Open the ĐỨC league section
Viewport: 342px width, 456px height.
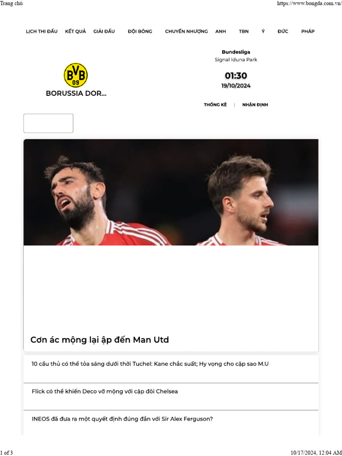(283, 32)
